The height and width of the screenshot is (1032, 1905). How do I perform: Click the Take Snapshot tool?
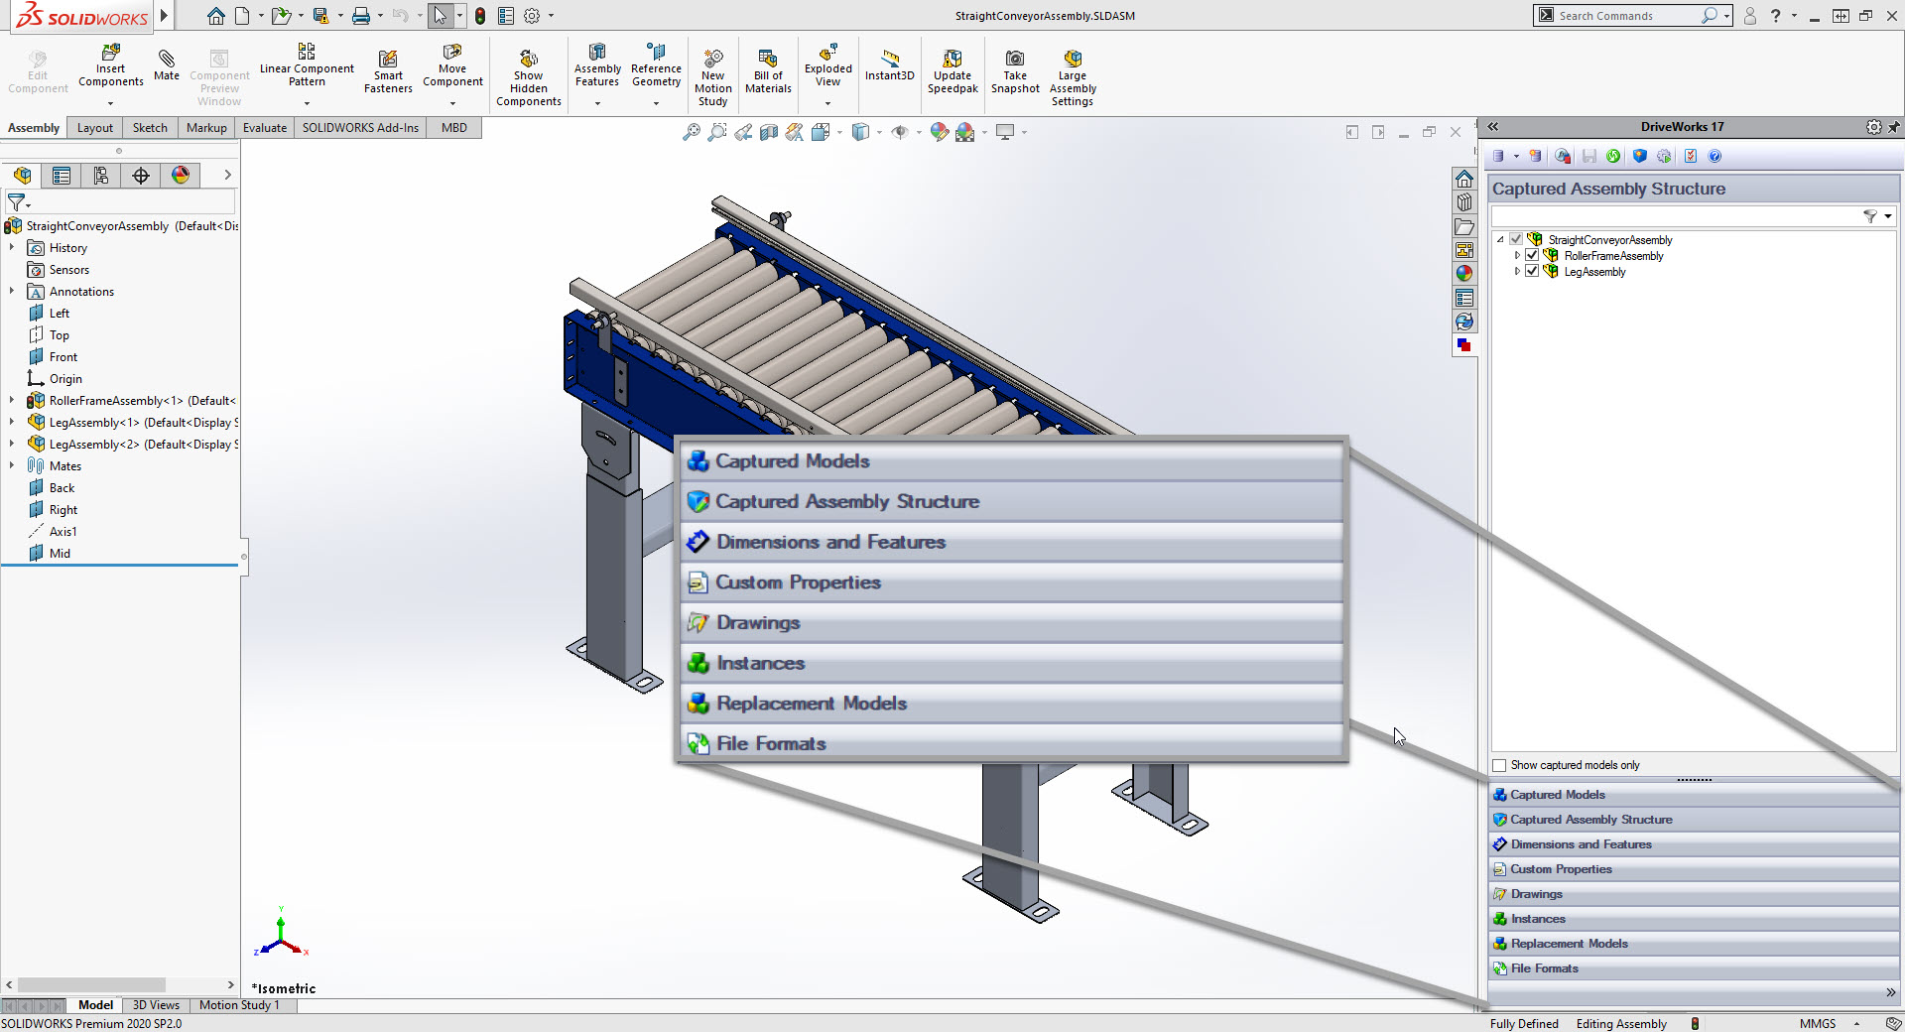(1014, 69)
